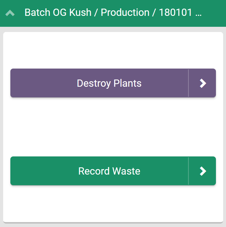Click the divider line inside the purple button

188,83
